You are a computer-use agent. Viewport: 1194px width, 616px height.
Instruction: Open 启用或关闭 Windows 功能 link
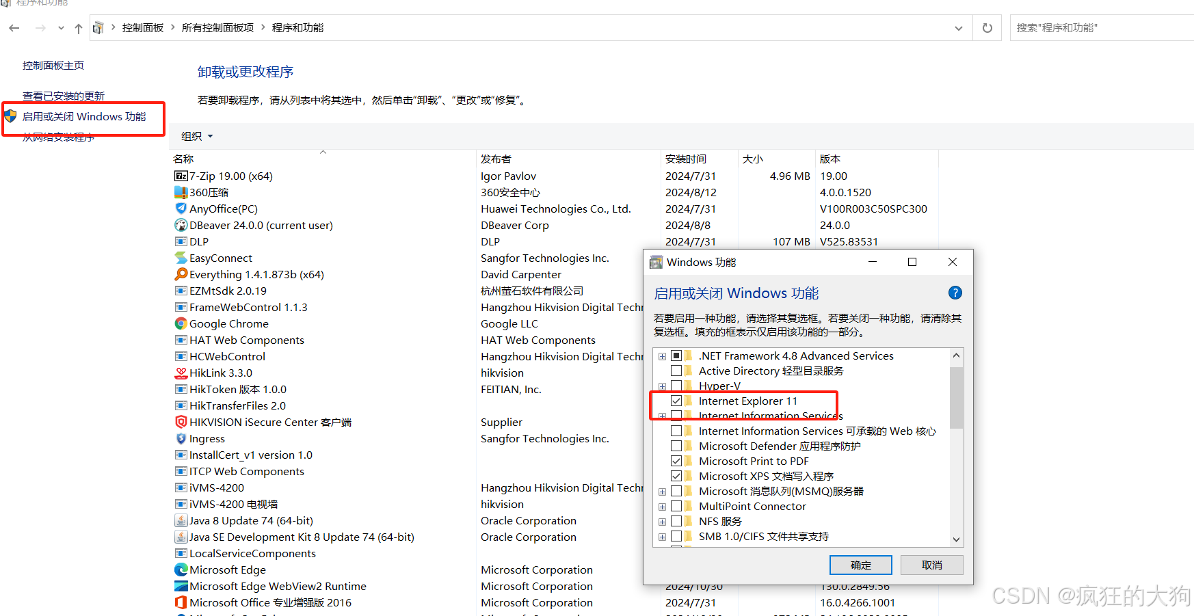84,117
